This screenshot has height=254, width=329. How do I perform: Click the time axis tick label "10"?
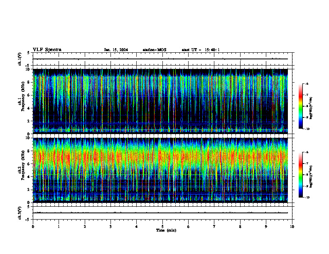coord(292,227)
